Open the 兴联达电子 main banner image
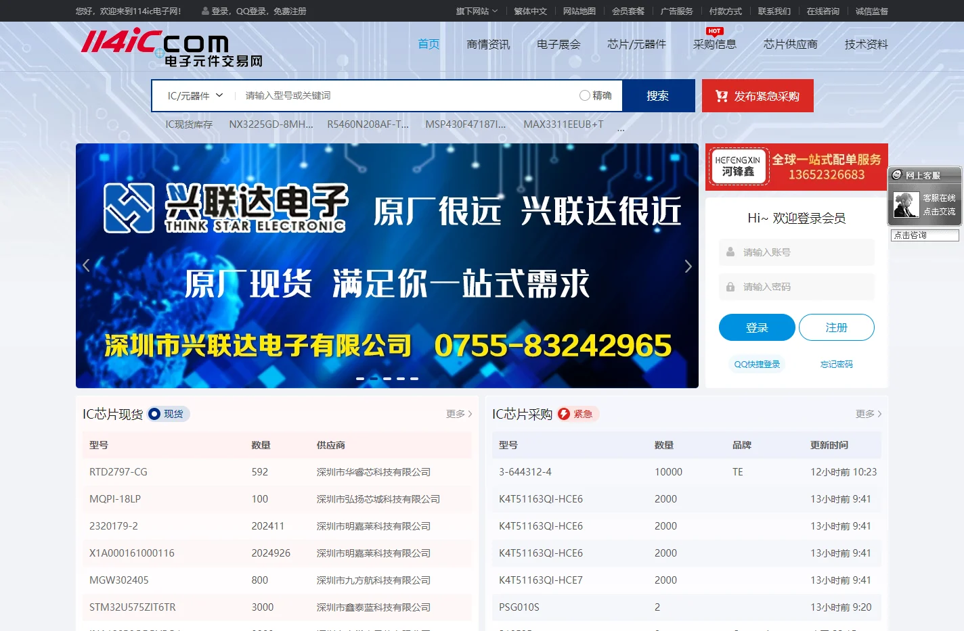 pyautogui.click(x=387, y=266)
